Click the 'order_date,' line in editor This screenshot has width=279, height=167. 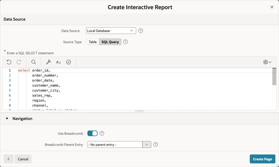click(x=43, y=80)
